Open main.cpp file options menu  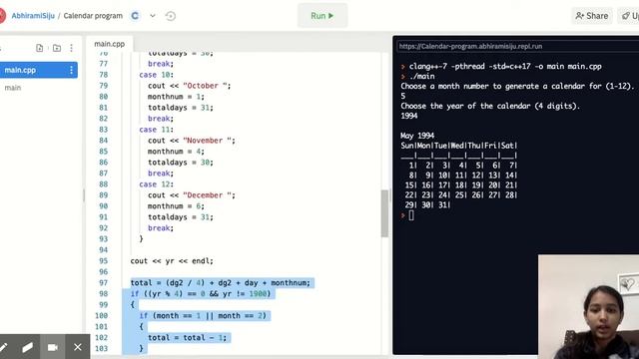pos(71,70)
